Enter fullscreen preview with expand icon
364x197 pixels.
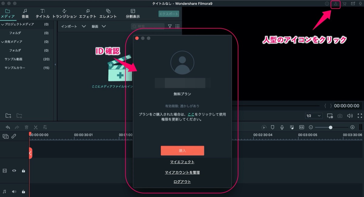[x=360, y=116]
